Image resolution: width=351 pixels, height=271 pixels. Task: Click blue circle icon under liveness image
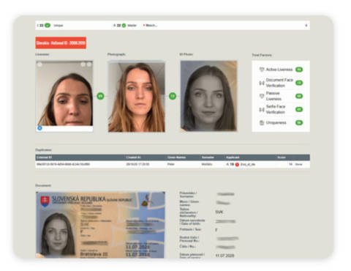(39, 128)
